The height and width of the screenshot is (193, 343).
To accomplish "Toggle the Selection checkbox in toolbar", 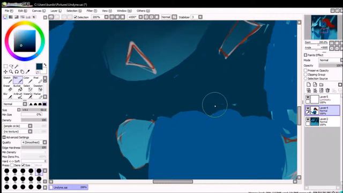I will point(76,17).
